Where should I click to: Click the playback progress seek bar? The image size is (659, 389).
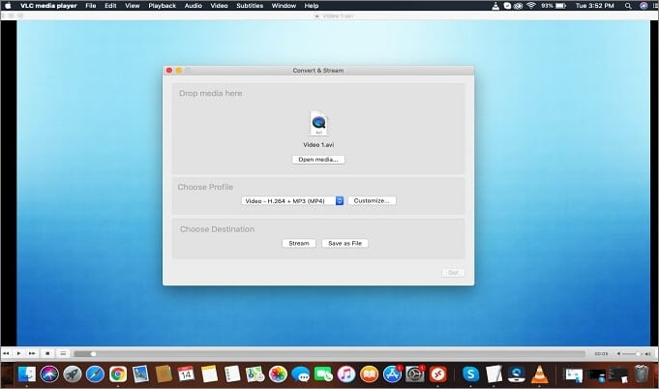point(329,354)
